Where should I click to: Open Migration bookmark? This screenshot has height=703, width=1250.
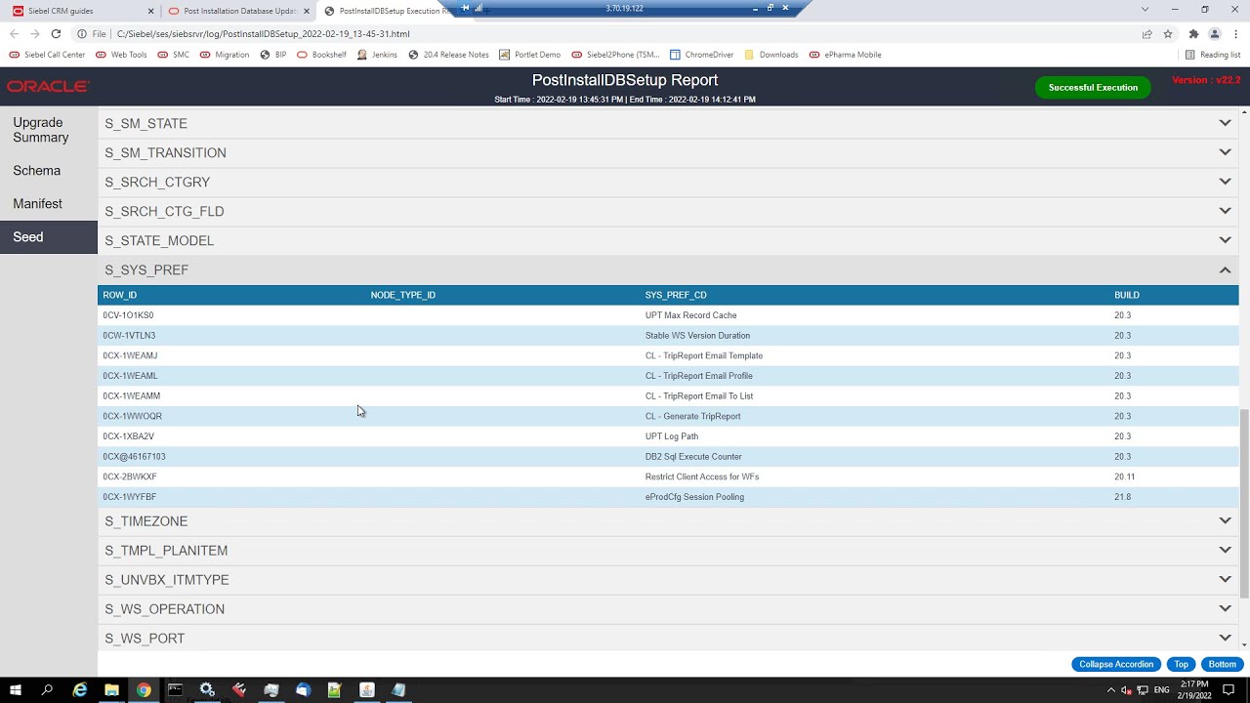click(225, 55)
